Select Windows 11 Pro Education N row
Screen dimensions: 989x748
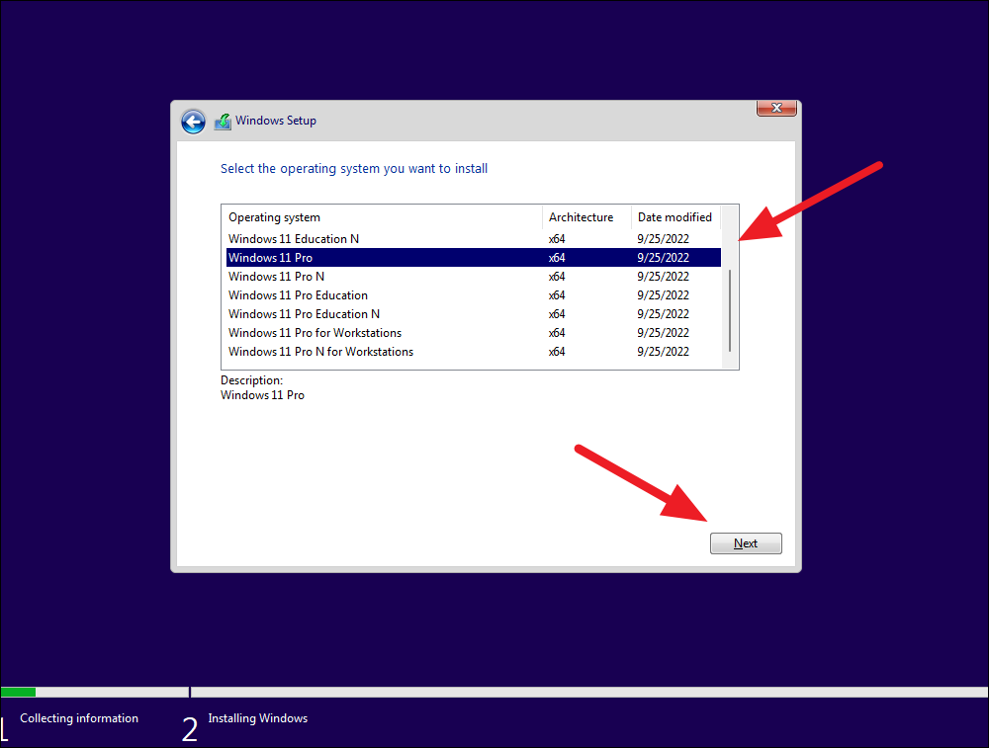473,314
